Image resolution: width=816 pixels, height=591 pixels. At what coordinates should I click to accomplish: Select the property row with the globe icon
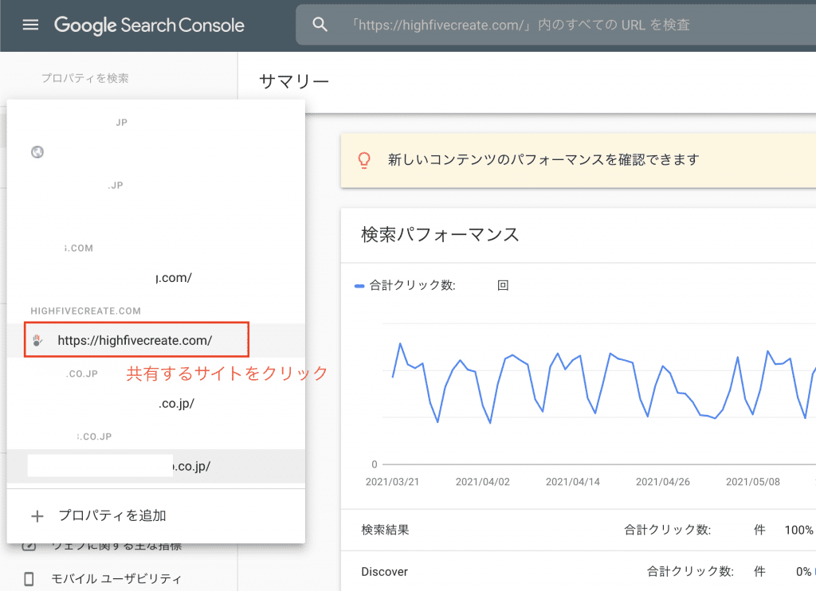click(156, 152)
